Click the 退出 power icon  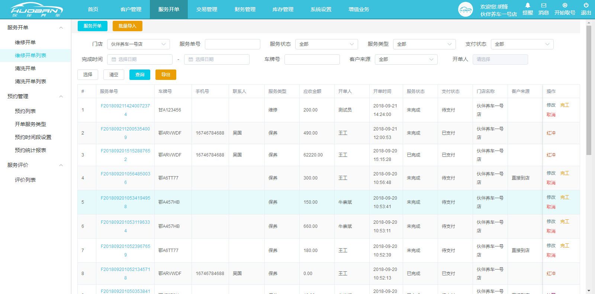(586, 6)
